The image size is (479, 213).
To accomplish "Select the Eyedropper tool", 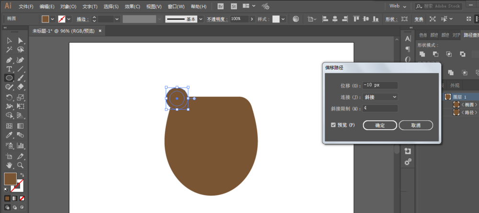I will pyautogui.click(x=9, y=135).
